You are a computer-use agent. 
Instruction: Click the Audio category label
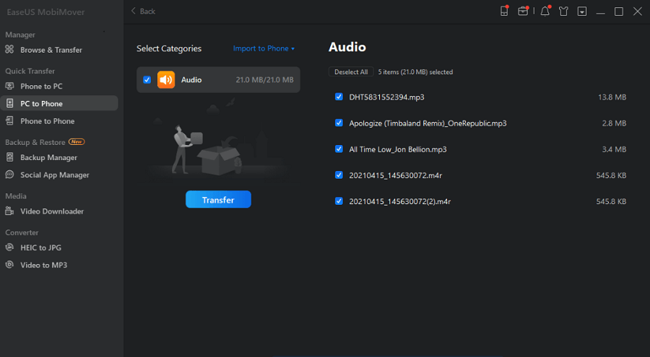tap(191, 80)
